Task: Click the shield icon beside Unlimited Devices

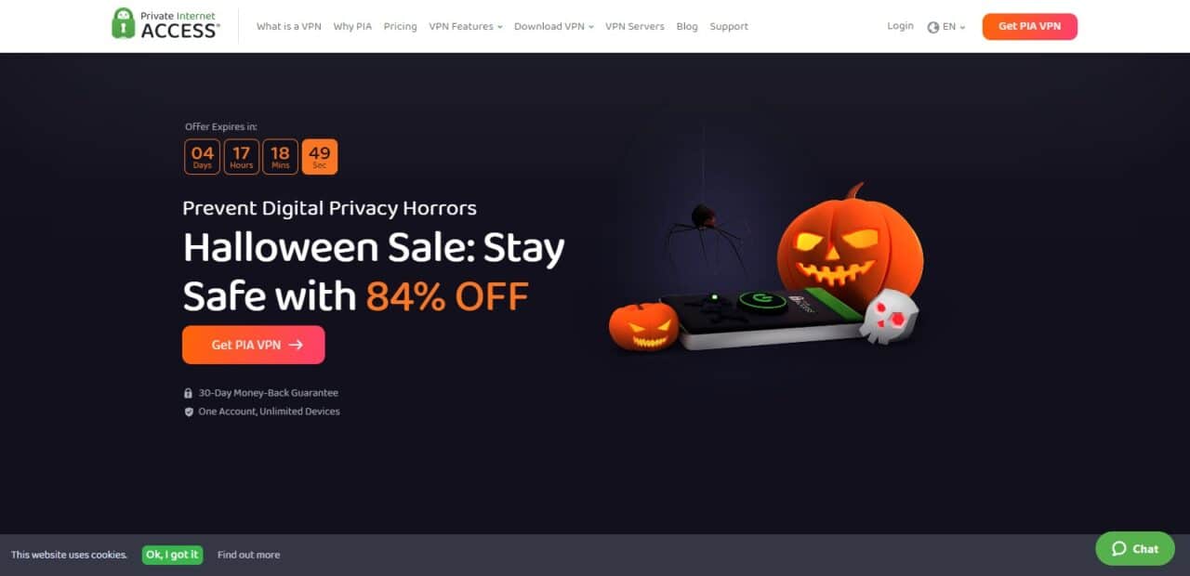Action: [189, 412]
